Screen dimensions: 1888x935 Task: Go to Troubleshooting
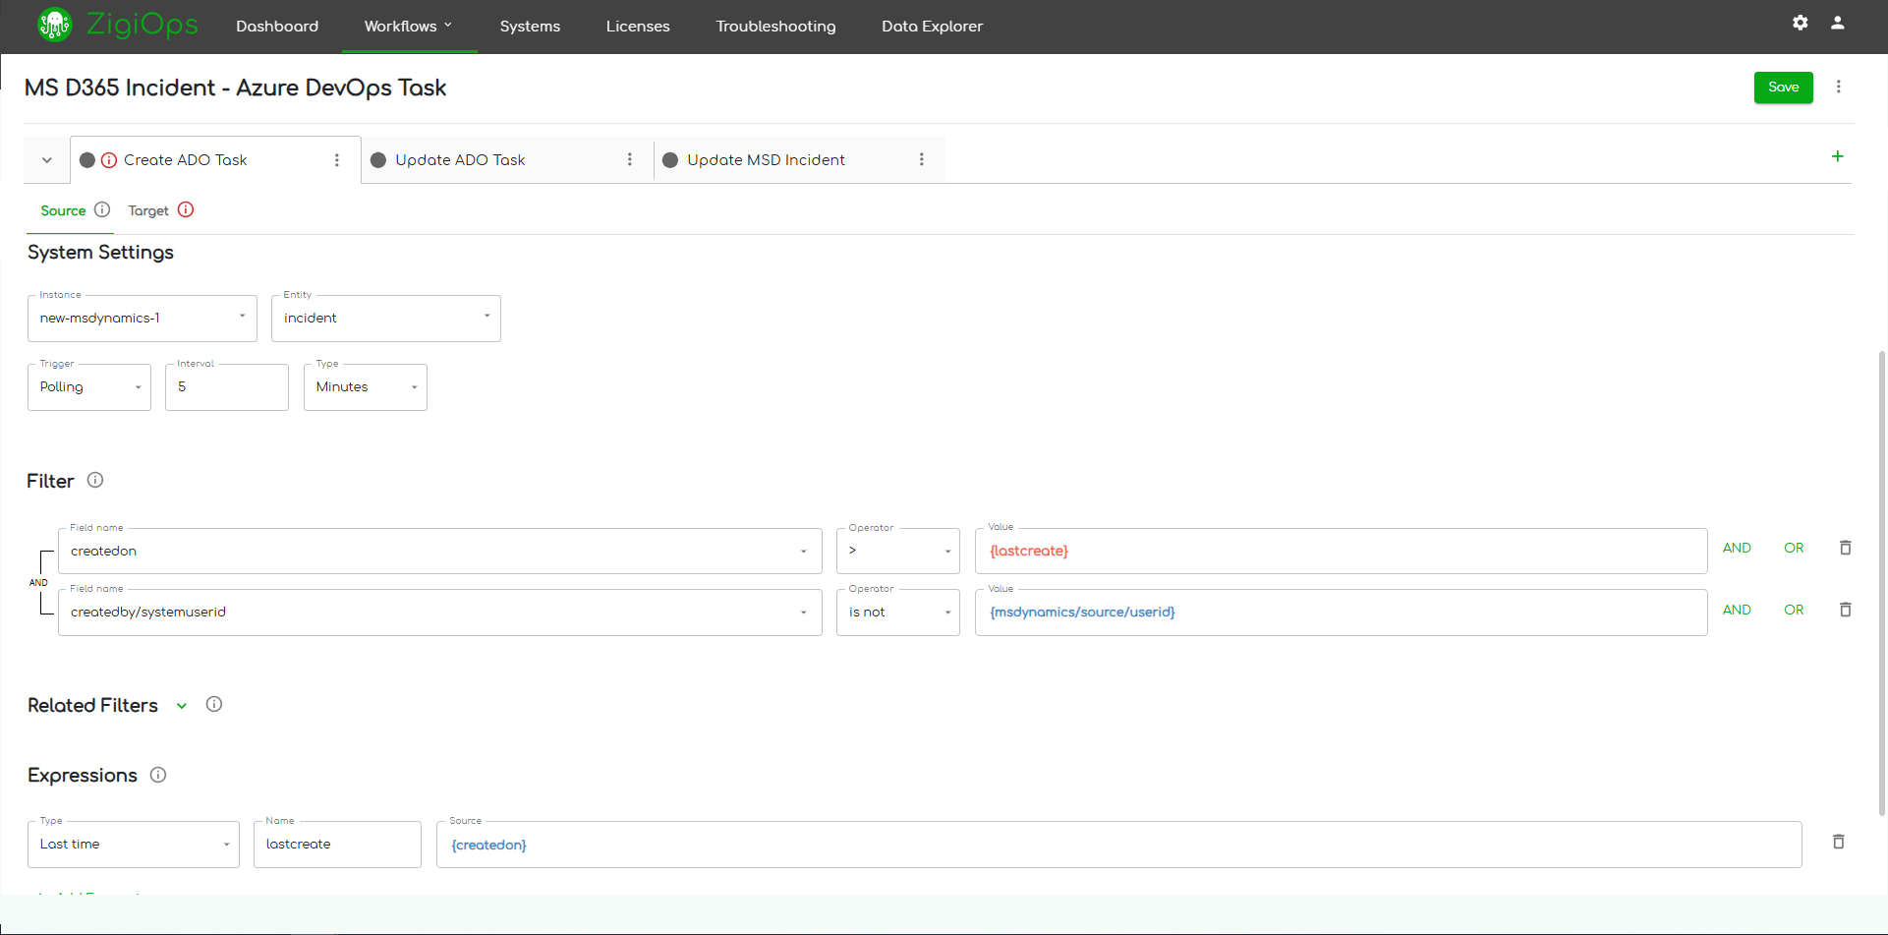775,26
